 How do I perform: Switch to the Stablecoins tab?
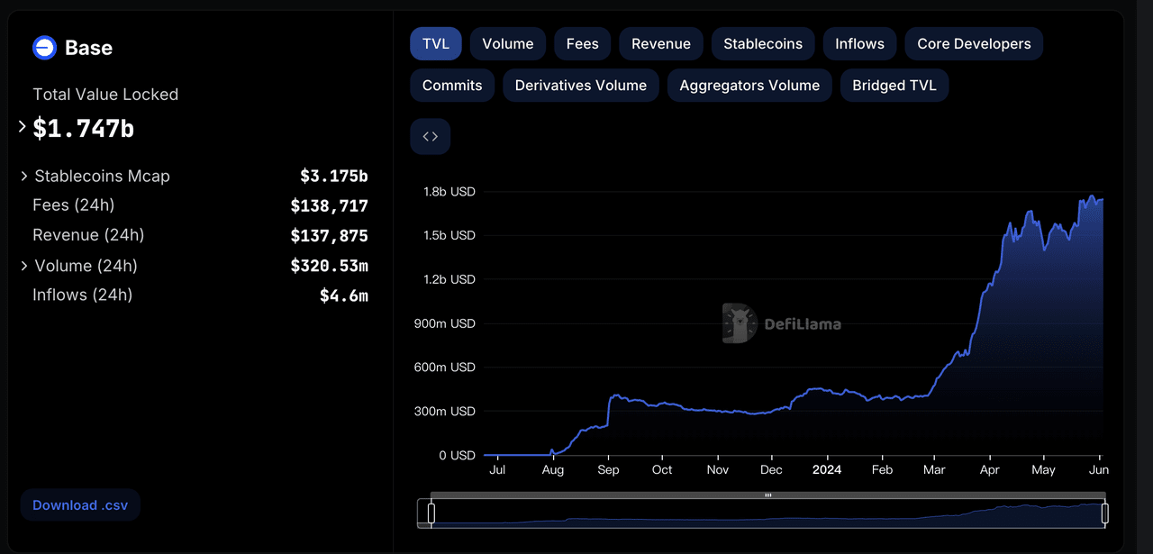pos(762,43)
